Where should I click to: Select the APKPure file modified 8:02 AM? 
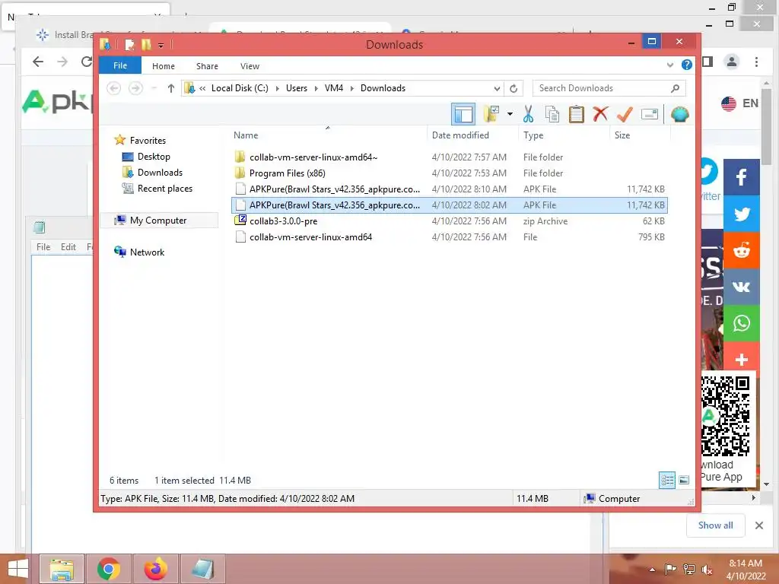coord(449,205)
